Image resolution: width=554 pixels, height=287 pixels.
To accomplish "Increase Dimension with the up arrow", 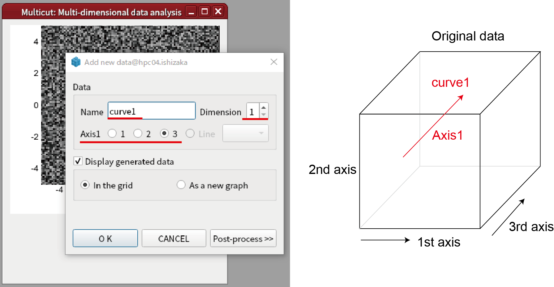I will 264,108.
